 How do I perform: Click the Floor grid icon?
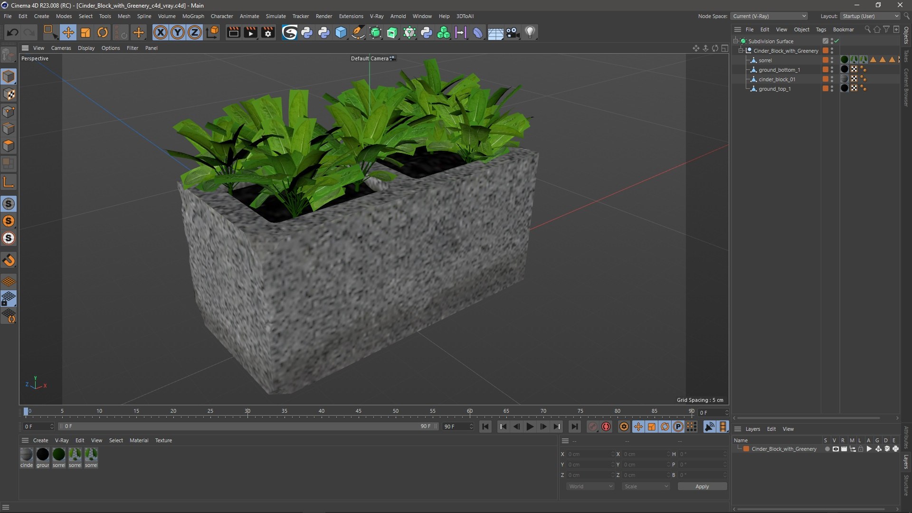495,32
